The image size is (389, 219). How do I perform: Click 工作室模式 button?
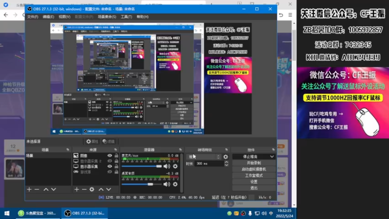[254, 176]
